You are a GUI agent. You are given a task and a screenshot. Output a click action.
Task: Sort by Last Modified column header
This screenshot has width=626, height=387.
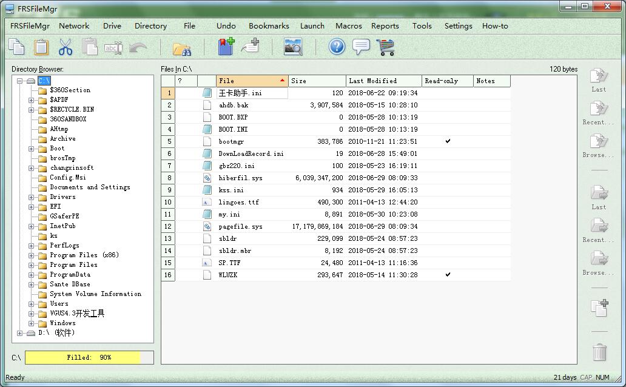383,81
